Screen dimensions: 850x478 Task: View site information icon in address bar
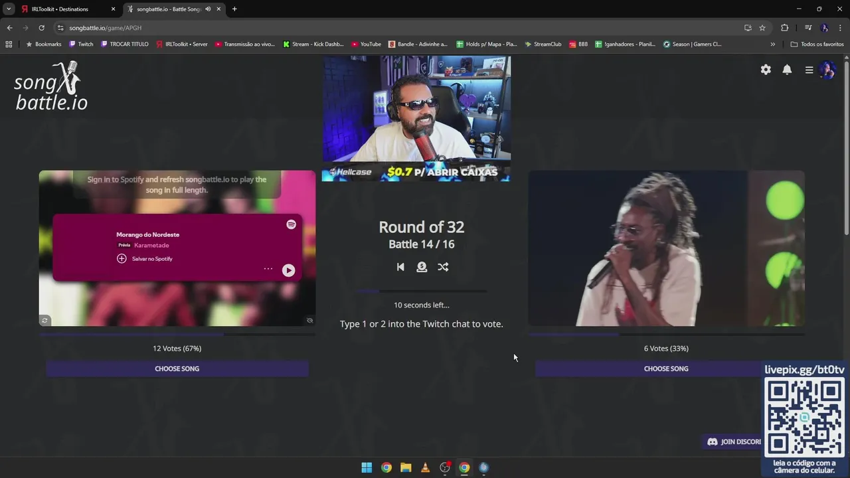pyautogui.click(x=60, y=28)
